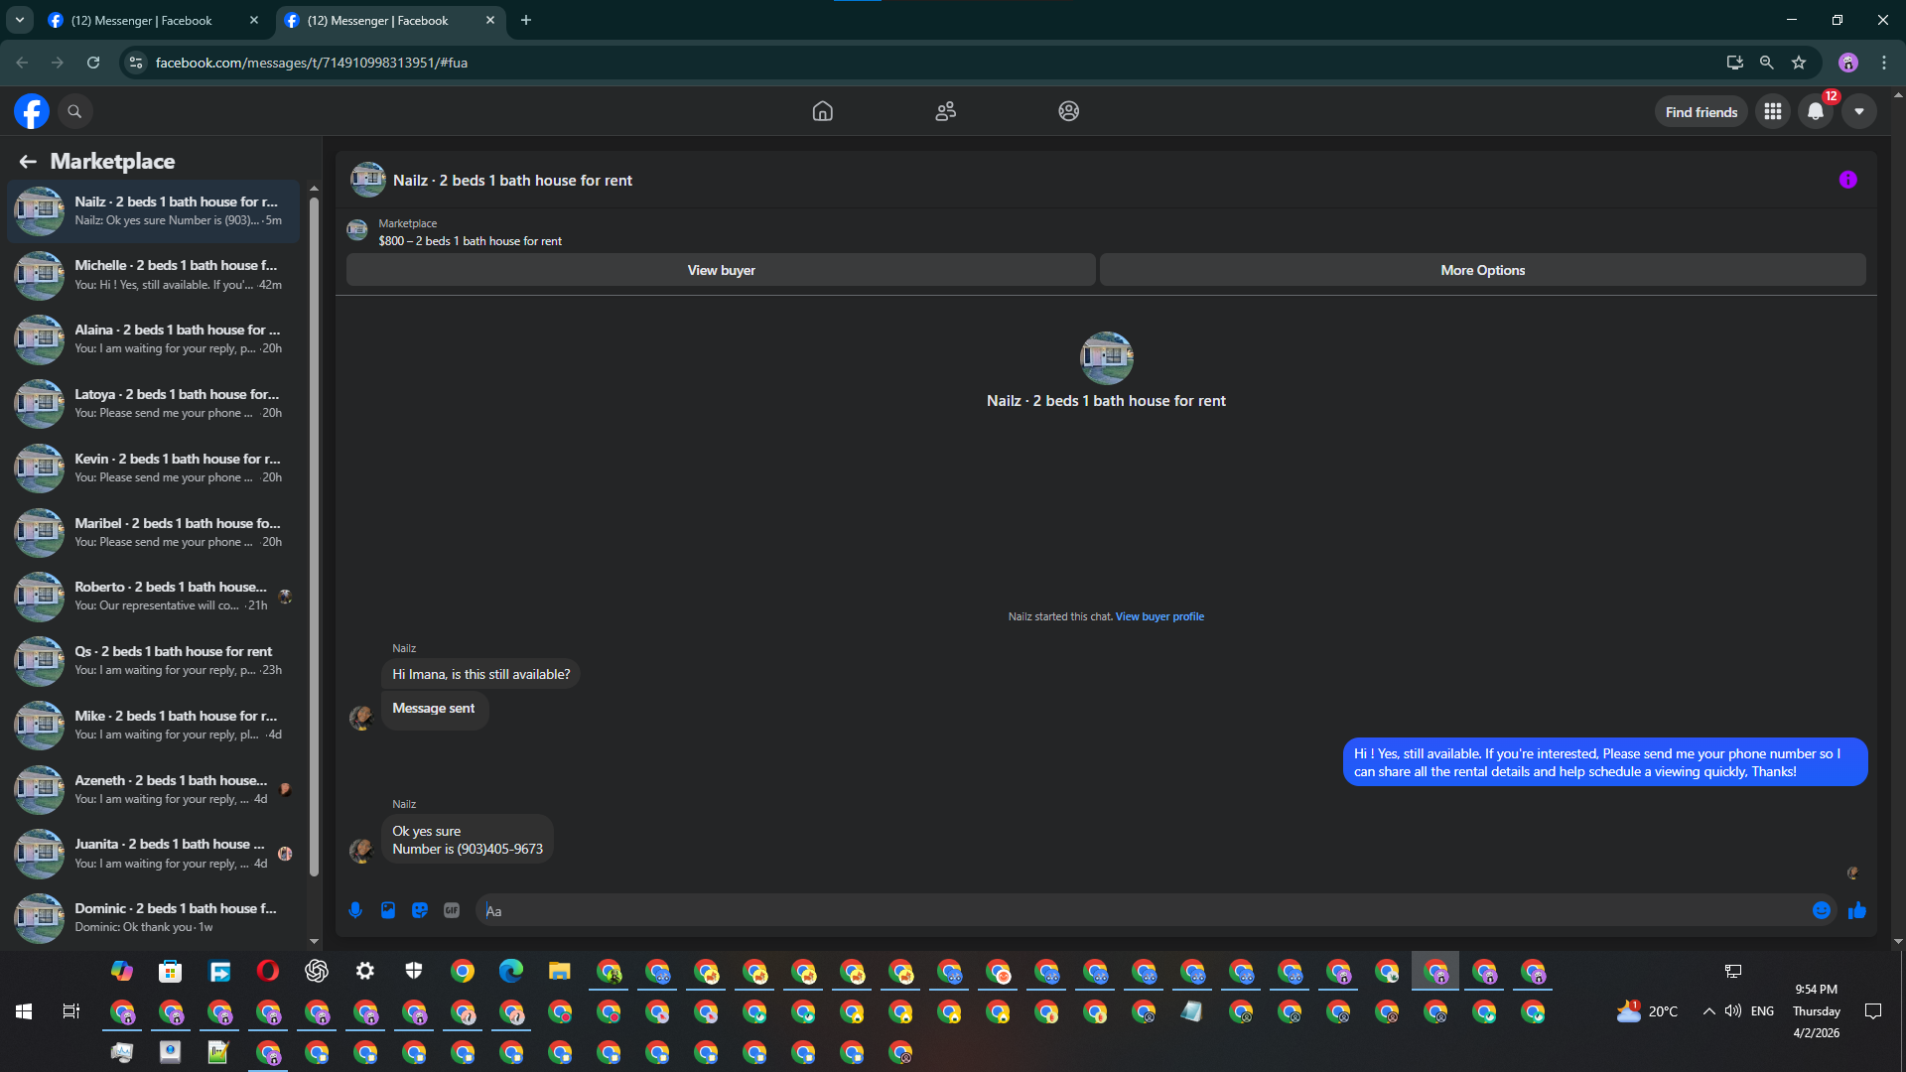Click the 'Hi Imana, is this still available?' message
Image resolution: width=1906 pixels, height=1072 pixels.
pos(481,675)
